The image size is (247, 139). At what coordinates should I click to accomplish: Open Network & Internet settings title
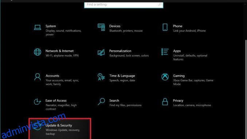click(x=59, y=51)
